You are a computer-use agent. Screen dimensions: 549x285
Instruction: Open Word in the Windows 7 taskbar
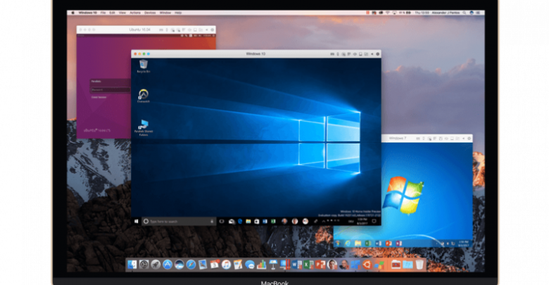click(378, 243)
